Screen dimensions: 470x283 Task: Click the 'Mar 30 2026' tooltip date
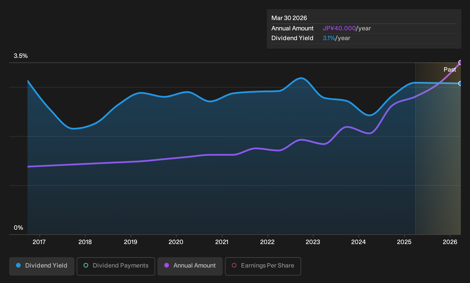289,18
